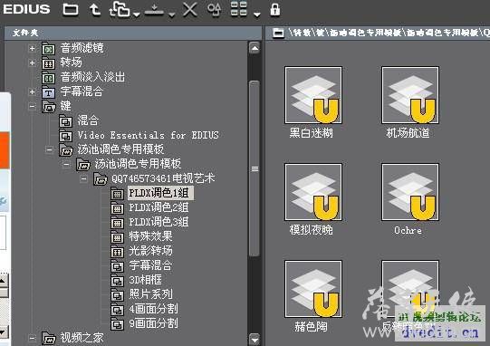Viewport: 490px width, 346px height.
Task: Click the add-to-timeline toolbar icon
Action: (154, 10)
